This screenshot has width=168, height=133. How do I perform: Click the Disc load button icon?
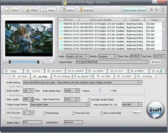pos(11,10)
